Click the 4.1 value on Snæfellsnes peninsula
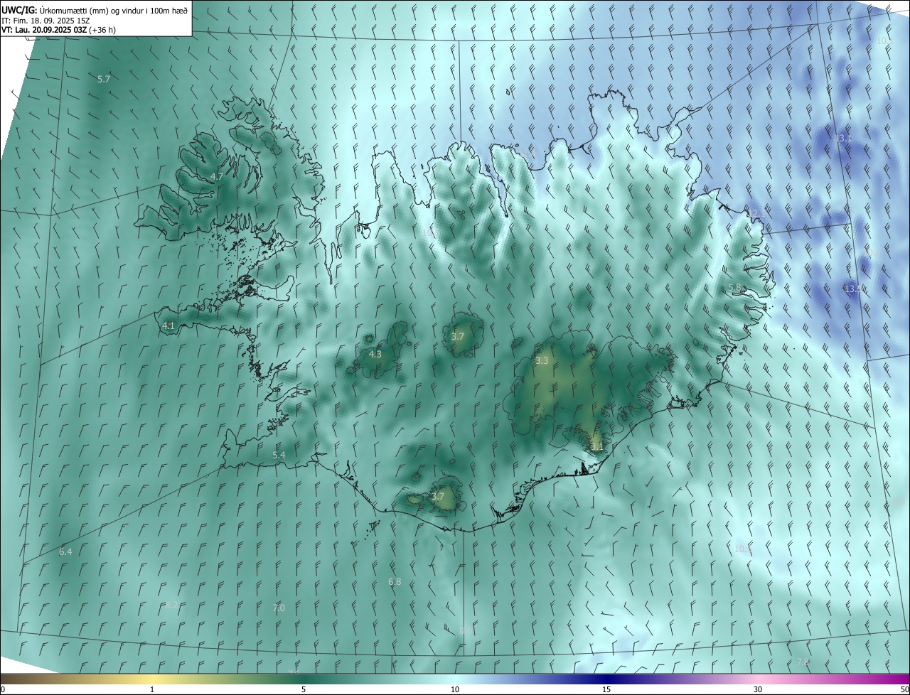 (x=168, y=325)
